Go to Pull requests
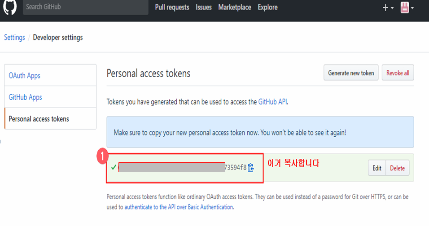Screen dimensions: 429x226 pos(172,7)
